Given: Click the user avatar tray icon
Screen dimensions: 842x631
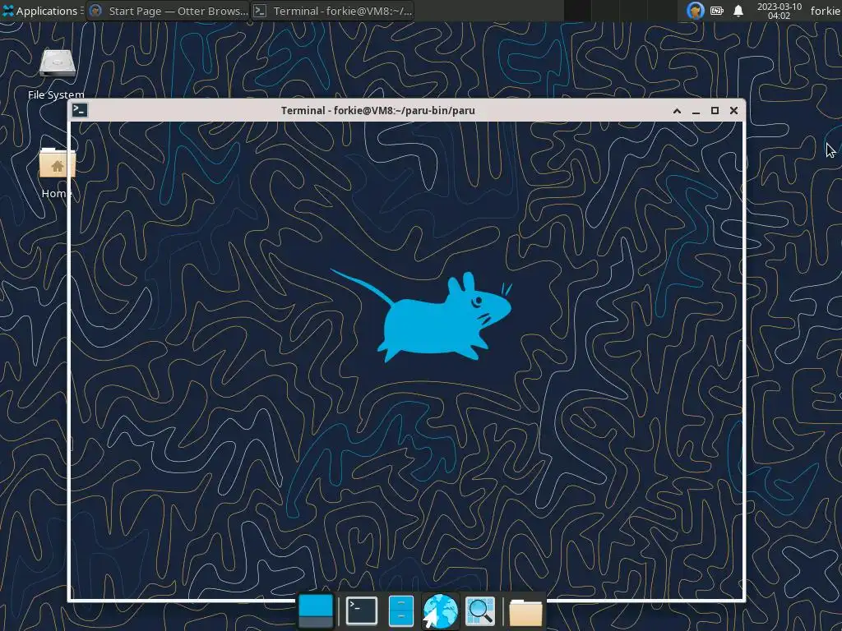Looking at the screenshot, I should point(696,11).
